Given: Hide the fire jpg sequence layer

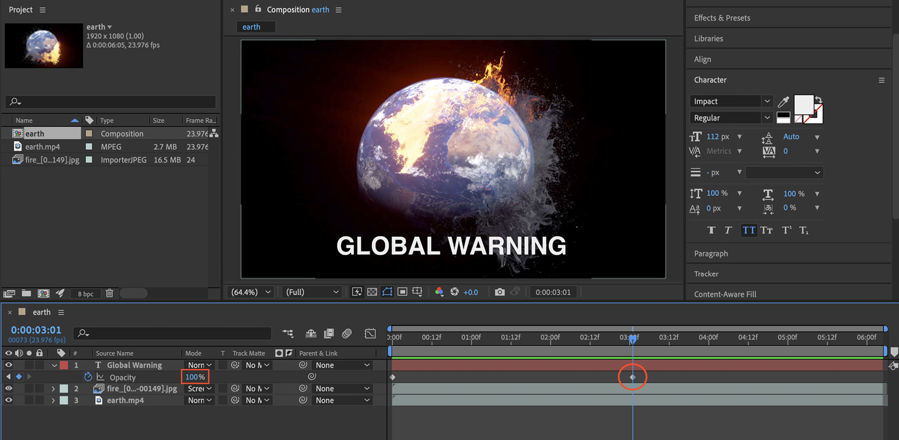Looking at the screenshot, I should 8,389.
